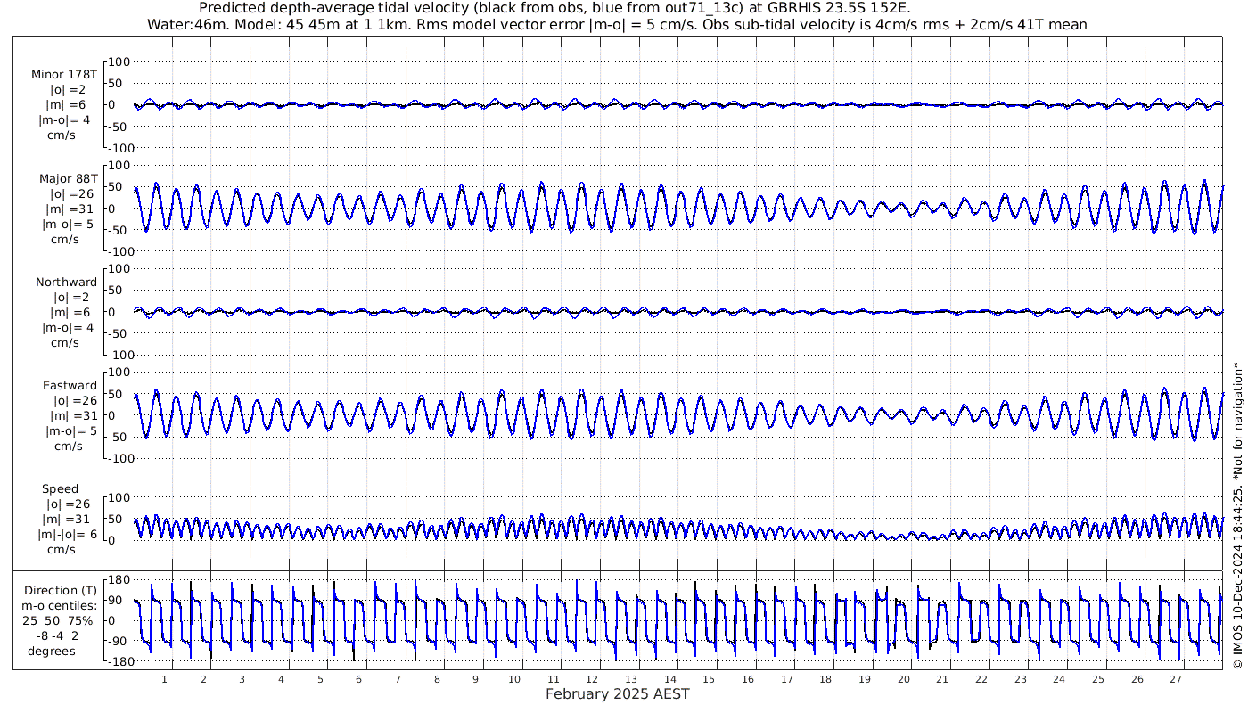Click 'm-o centiles:' text in Direction panel
Screen dimensions: 1248x713
62,605
